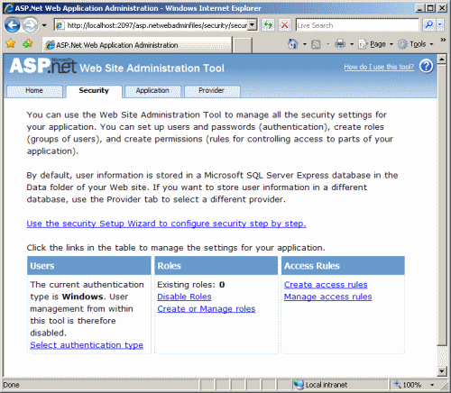Switch to the Home tab
Image resolution: width=451 pixels, height=393 pixels.
pos(34,91)
